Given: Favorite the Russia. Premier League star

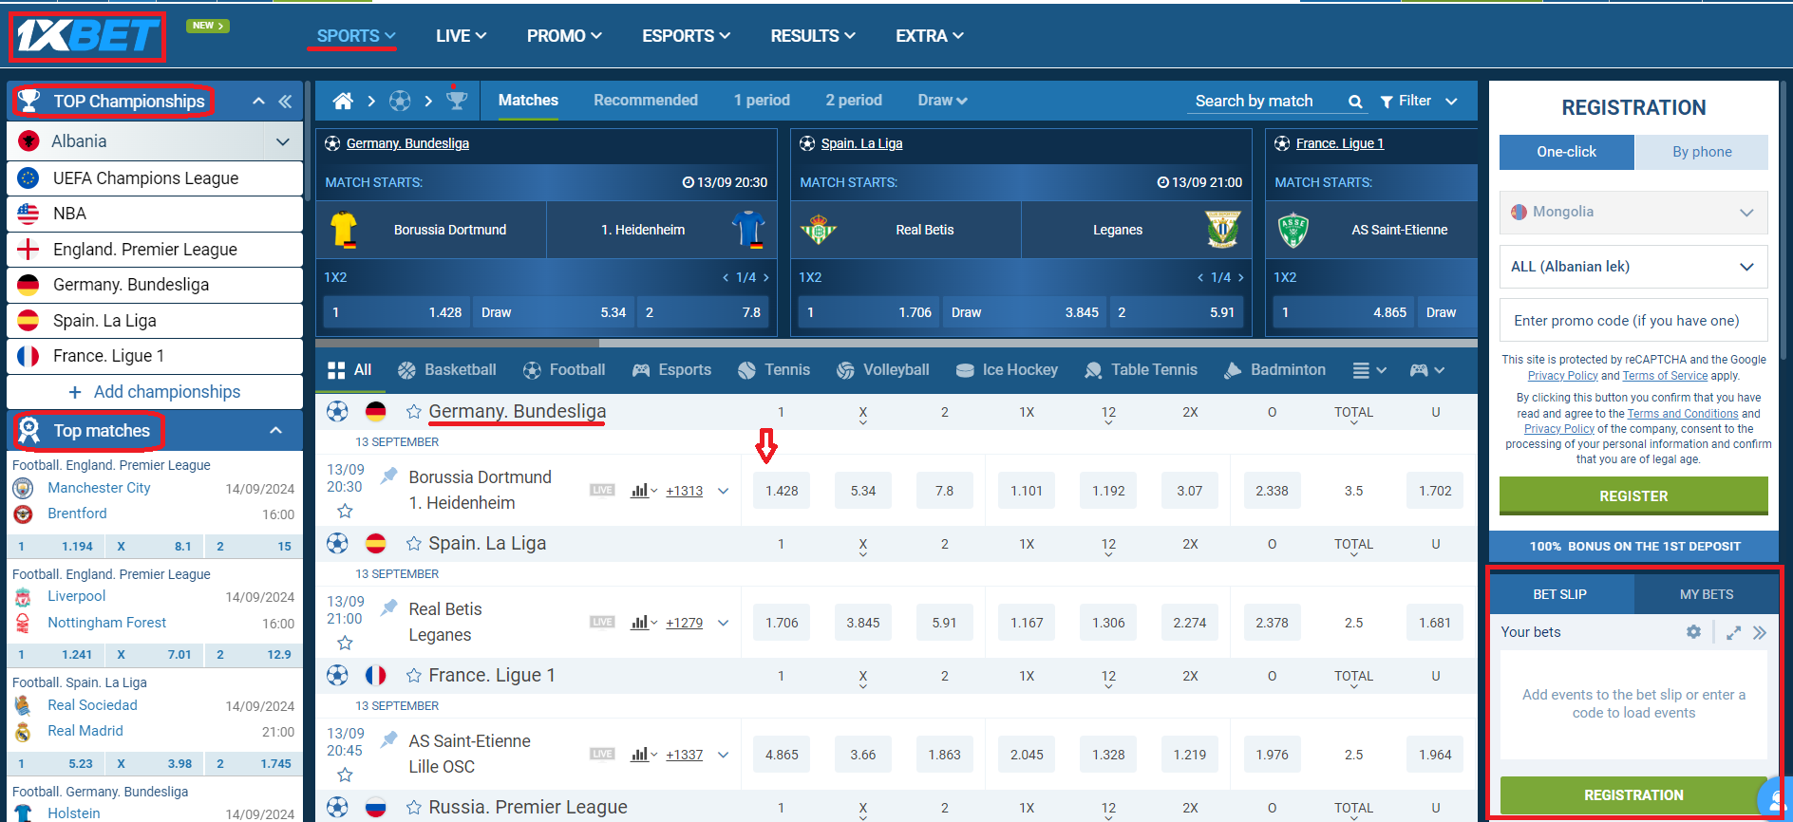Looking at the screenshot, I should pyautogui.click(x=414, y=807).
